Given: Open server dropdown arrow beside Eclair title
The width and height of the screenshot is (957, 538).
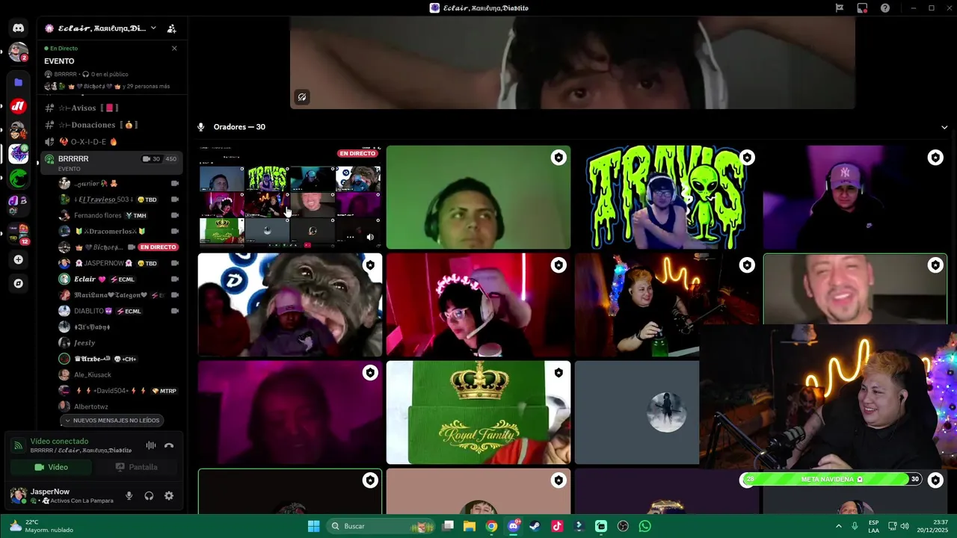Looking at the screenshot, I should tap(153, 28).
